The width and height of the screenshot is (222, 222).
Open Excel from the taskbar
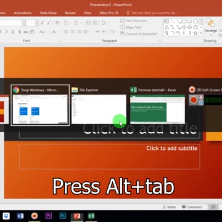click(x=91, y=216)
